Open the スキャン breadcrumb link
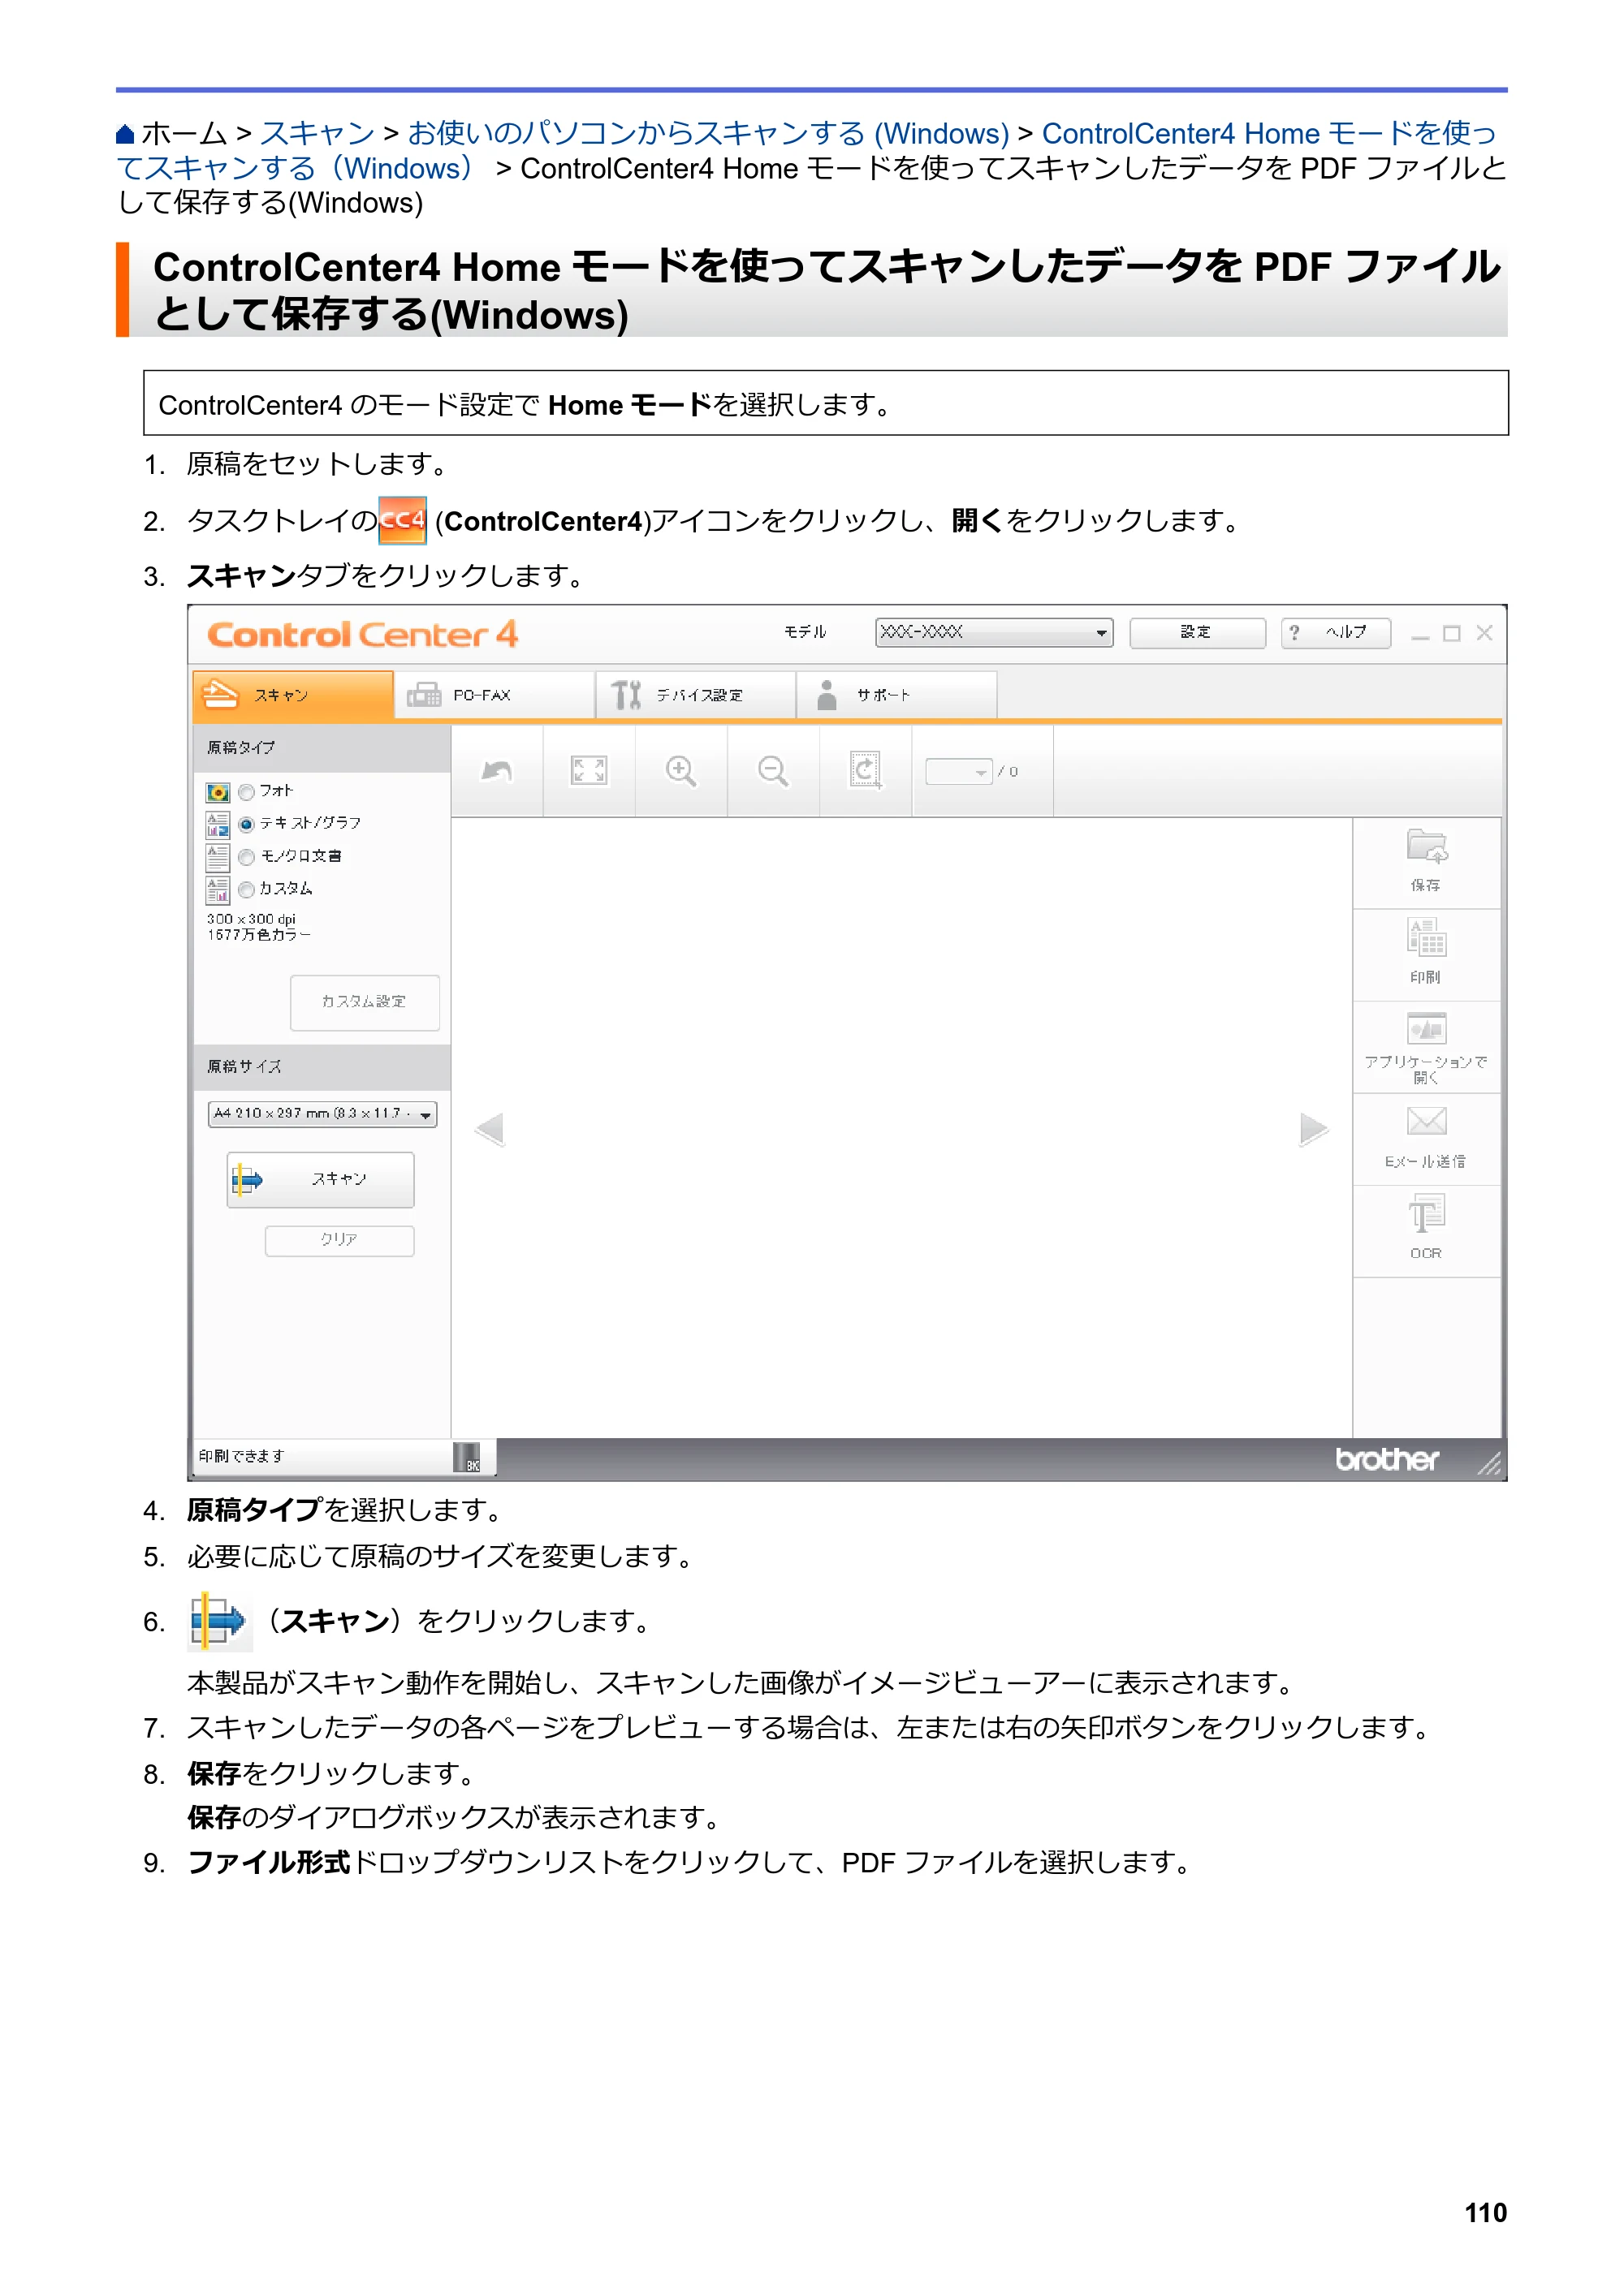This screenshot has height=2296, width=1624. pyautogui.click(x=317, y=133)
